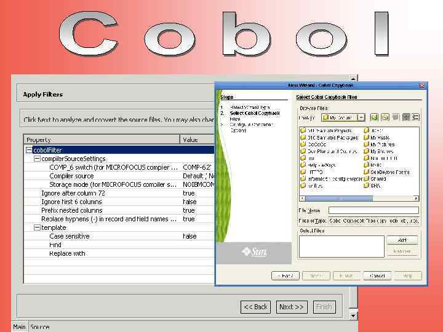The width and height of the screenshot is (443, 332).
Task: Select the Shared folder icon
Action: click(x=367, y=179)
